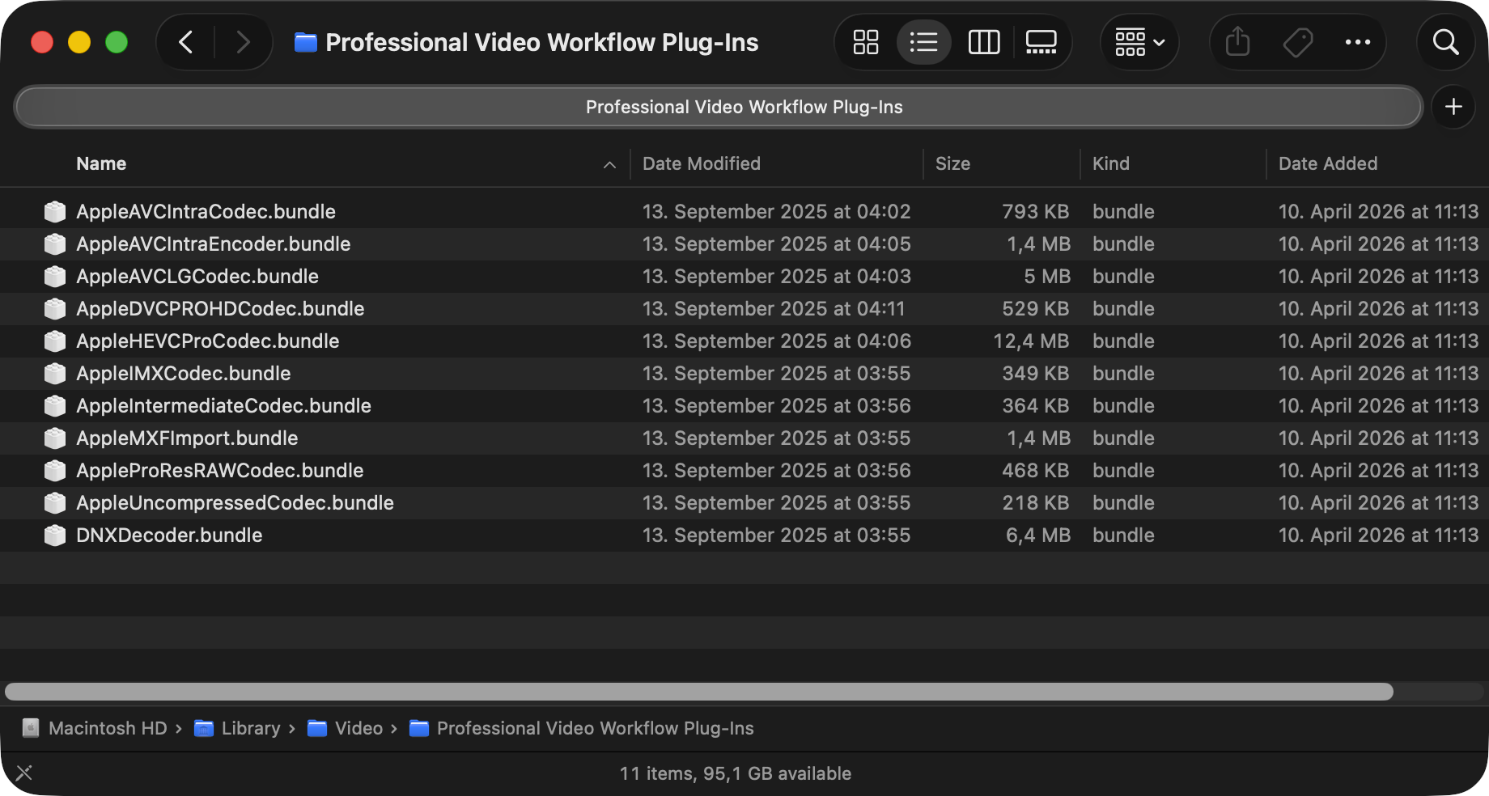Click the AppleAVCIntraEncoder.bundle file name

[214, 244]
